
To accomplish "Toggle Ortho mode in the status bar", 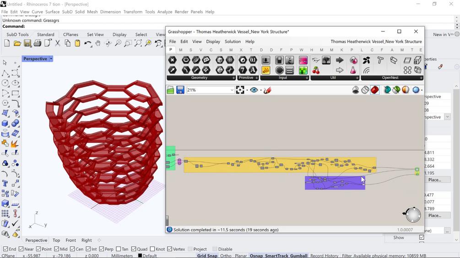I will coord(226,256).
